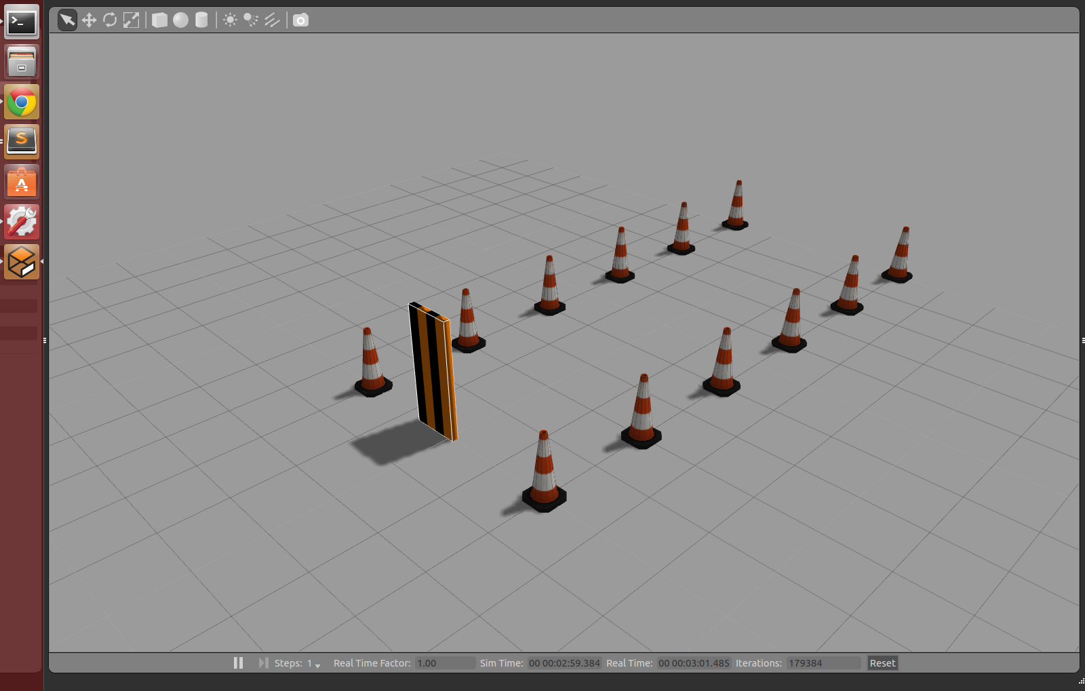Open Terminal from the launcher
The width and height of the screenshot is (1085, 691).
(x=22, y=22)
